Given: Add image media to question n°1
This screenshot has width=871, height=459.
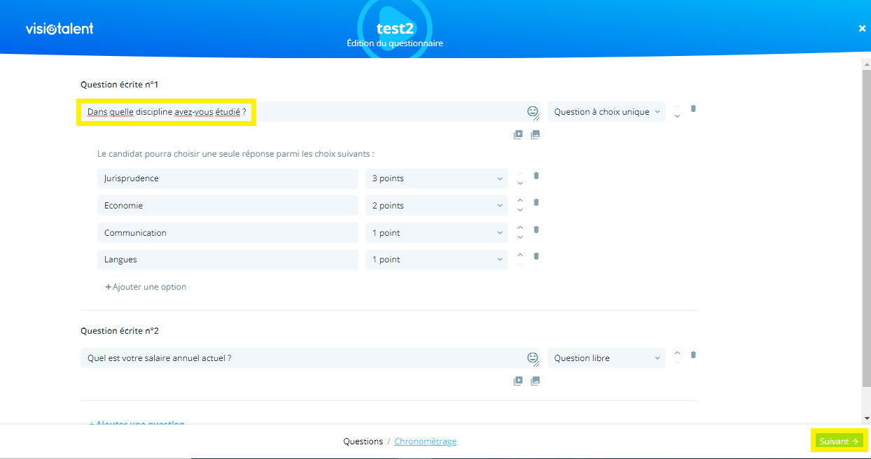Looking at the screenshot, I should 536,135.
